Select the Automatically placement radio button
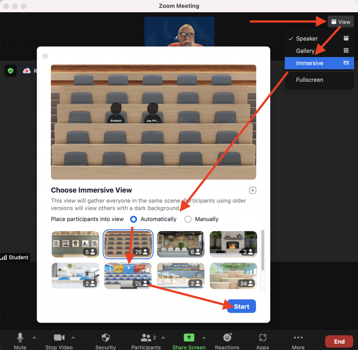 point(134,219)
